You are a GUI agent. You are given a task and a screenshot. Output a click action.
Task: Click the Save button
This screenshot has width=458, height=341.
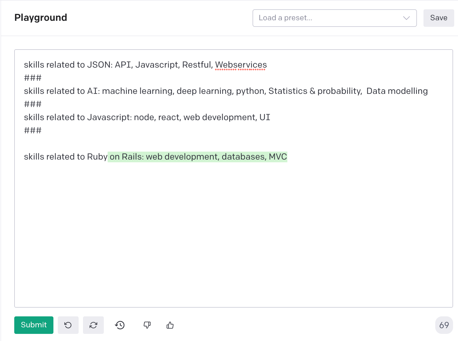tap(439, 18)
